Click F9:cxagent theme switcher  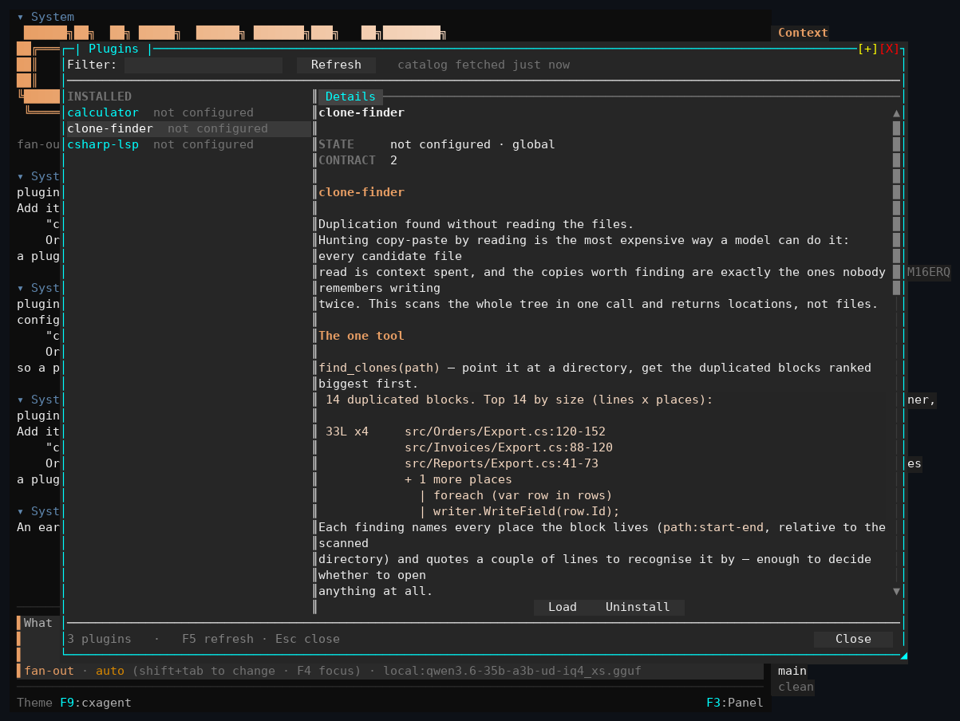pos(96,703)
